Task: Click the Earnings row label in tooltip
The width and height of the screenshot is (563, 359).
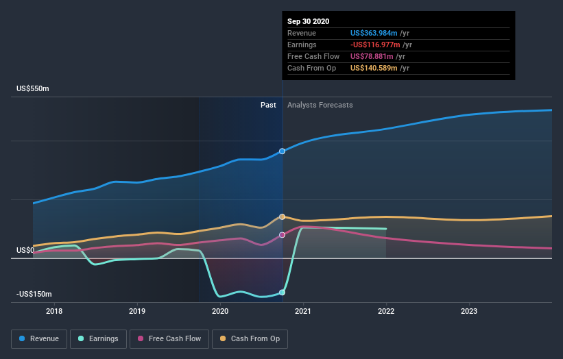Action: [x=302, y=45]
